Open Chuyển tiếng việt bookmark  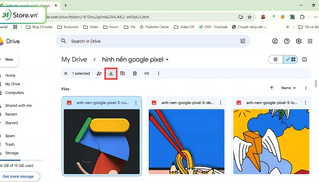pos(250,27)
